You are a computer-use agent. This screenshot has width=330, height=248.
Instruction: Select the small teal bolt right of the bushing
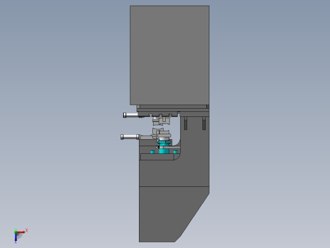coord(175,152)
